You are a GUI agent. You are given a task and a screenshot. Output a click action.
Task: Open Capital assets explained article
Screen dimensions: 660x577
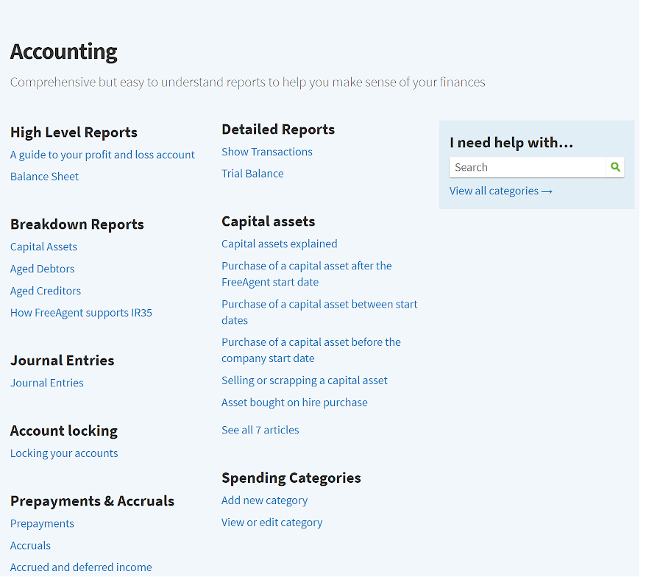pos(279,244)
